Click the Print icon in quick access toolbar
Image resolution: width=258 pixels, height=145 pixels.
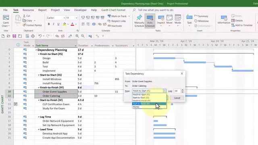33,36
